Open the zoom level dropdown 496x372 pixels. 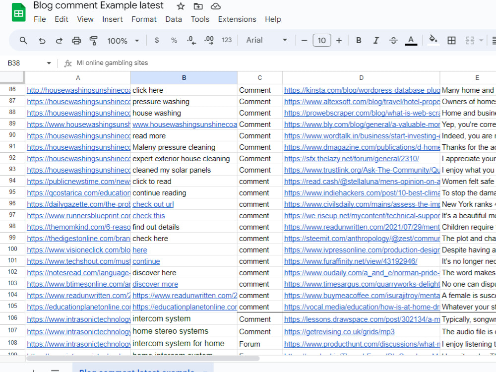[x=123, y=41]
